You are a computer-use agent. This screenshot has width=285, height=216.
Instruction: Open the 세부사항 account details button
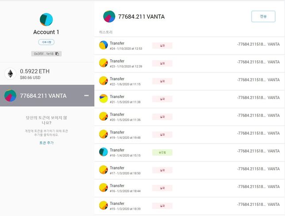pos(46,42)
